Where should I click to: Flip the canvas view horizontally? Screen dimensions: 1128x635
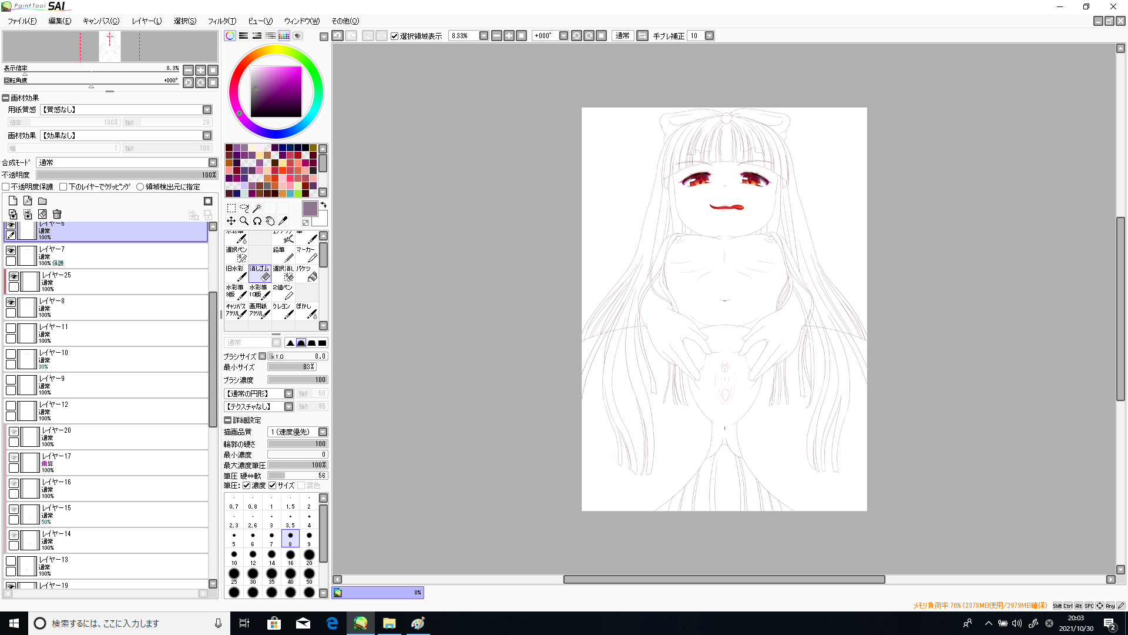click(x=642, y=36)
